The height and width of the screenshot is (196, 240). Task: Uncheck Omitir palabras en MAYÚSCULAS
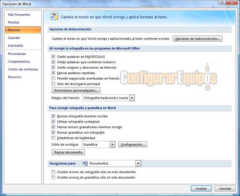pos(53,57)
